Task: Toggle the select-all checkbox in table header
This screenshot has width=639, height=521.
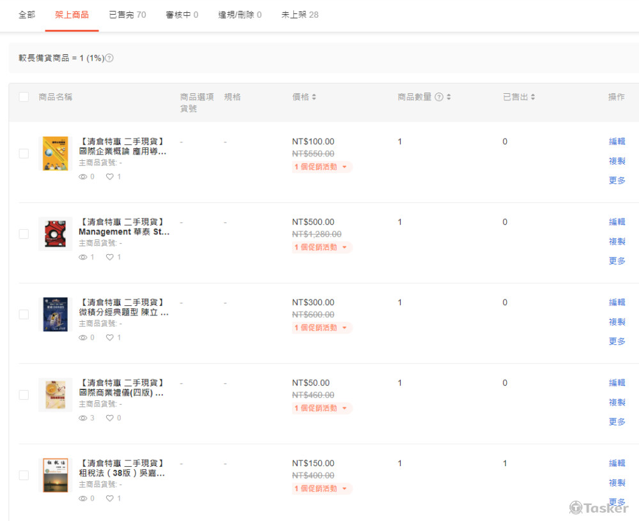Action: (x=24, y=97)
